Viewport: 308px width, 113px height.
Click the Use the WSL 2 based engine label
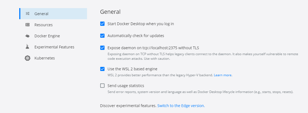132,69
